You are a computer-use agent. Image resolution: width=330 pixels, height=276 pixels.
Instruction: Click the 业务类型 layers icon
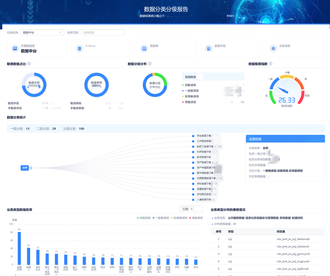coord(273,49)
